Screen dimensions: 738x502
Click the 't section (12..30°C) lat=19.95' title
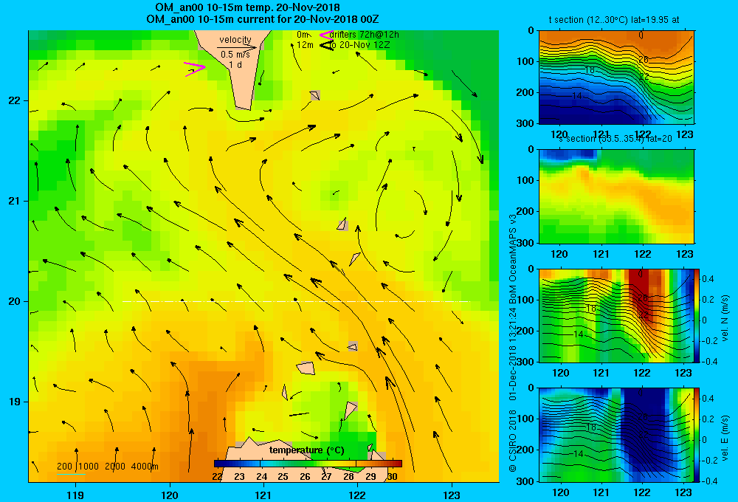609,20
